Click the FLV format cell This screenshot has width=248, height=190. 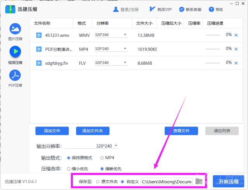click(x=82, y=63)
